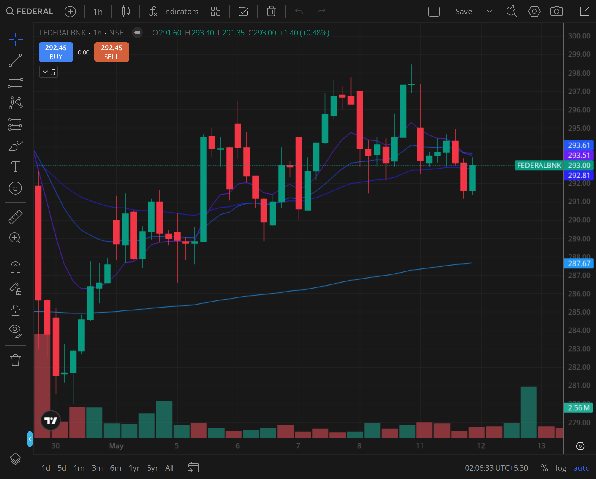Toggle magnet mode
The width and height of the screenshot is (596, 479).
(x=15, y=267)
